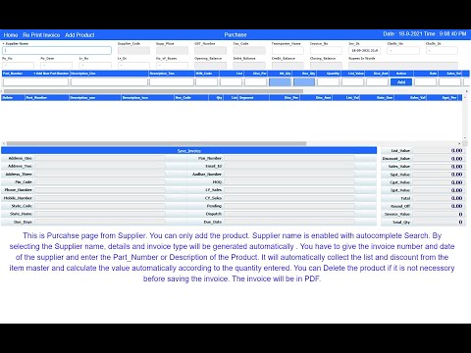The image size is (471, 353).
Task: Click the Mobile_Number field
Action: coord(100,198)
